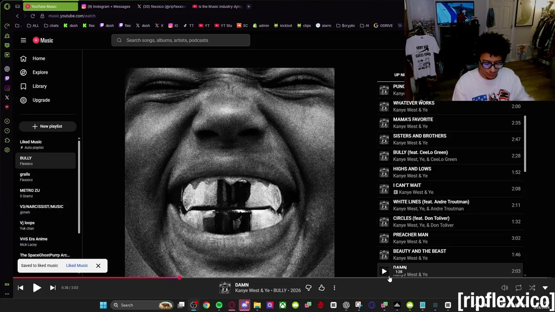Switch to Is the Music industry dying tab

(x=217, y=6)
